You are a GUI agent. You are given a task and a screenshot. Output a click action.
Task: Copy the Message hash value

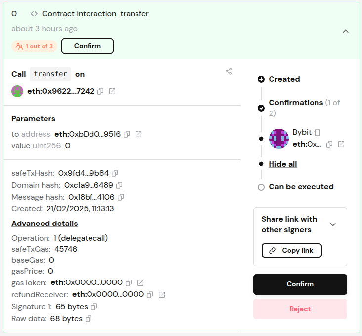[121, 197]
